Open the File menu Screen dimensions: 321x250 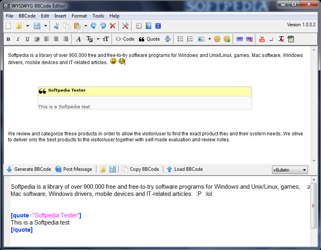coord(10,16)
